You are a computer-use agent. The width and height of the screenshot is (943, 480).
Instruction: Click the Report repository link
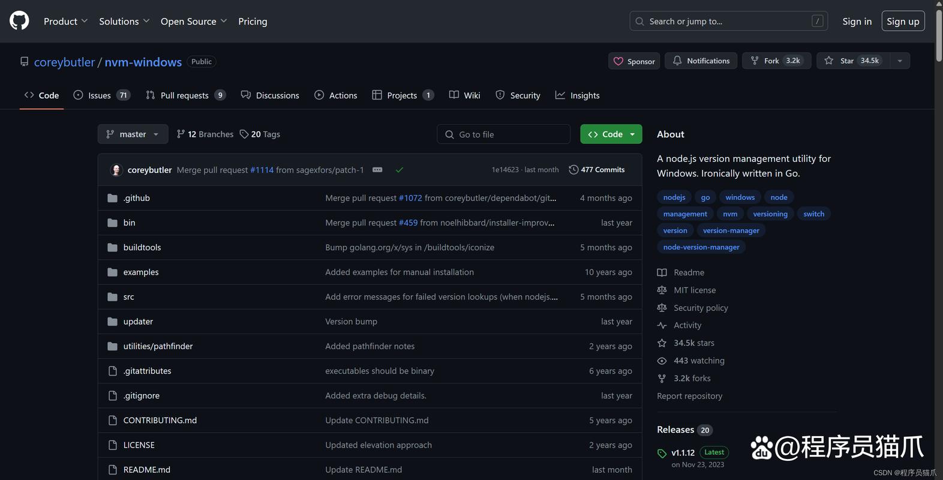[689, 396]
